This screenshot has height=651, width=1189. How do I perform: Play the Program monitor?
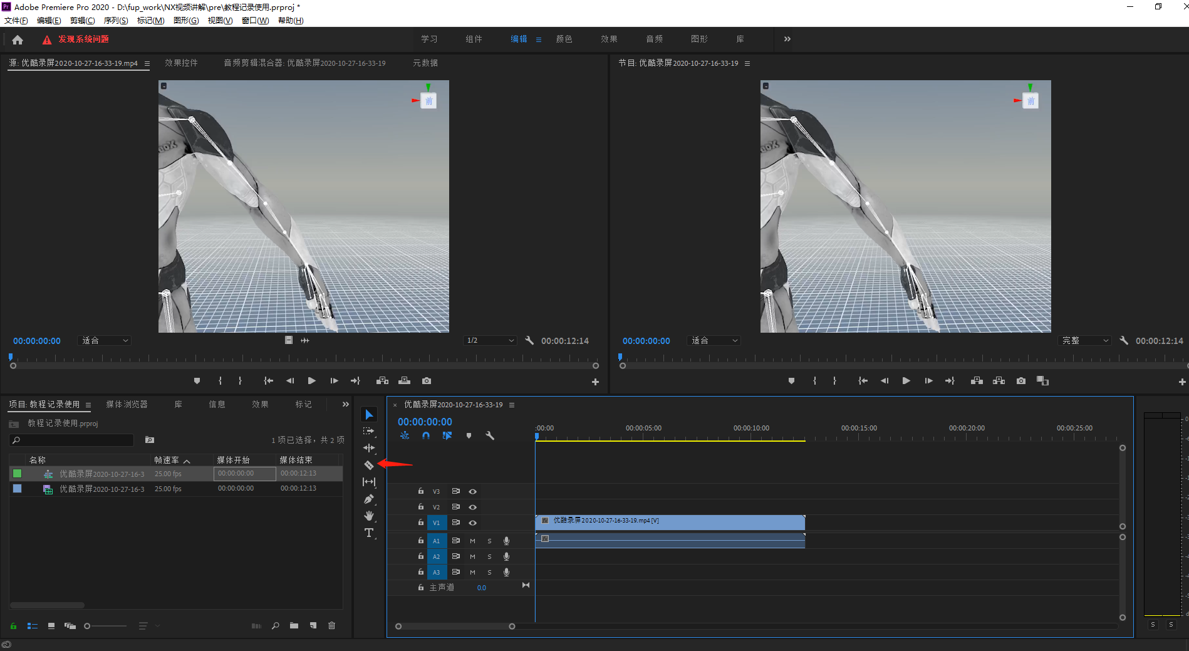coord(906,381)
